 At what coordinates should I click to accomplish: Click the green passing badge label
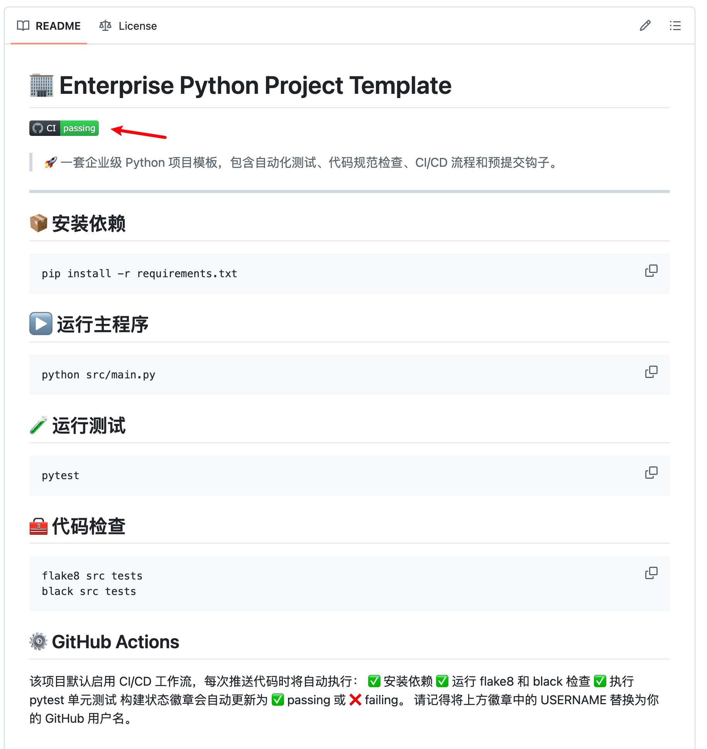tap(79, 128)
